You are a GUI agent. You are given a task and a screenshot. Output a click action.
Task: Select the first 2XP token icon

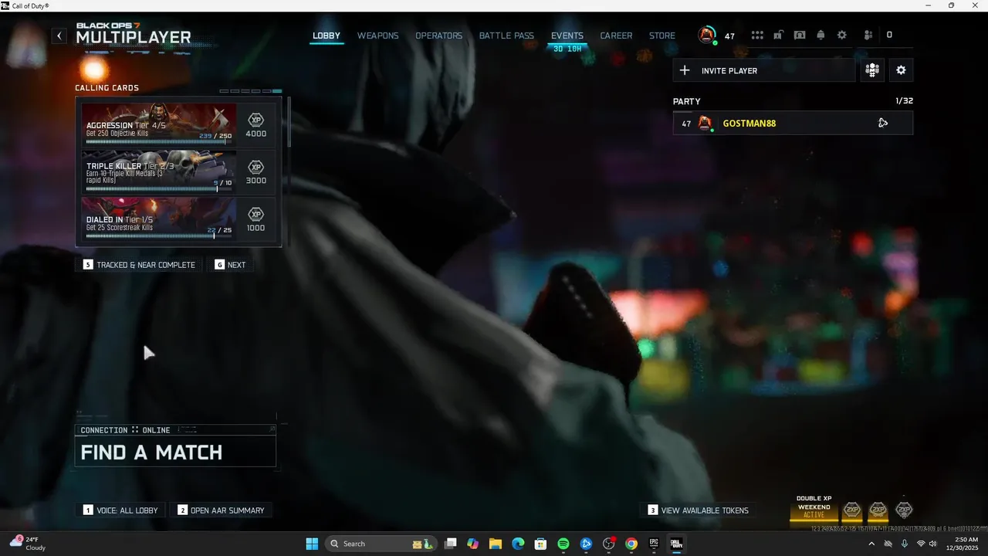[852, 510]
